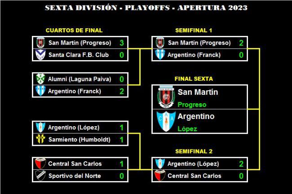Click the Alumni (Laguna Paiva) green crest
This screenshot has height=194, width=292.
tap(40, 79)
